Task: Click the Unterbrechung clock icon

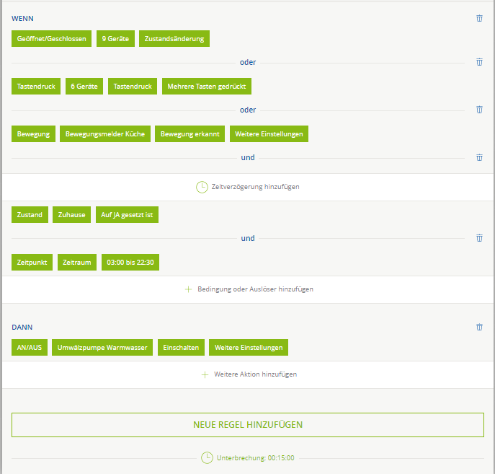Action: pyautogui.click(x=207, y=457)
